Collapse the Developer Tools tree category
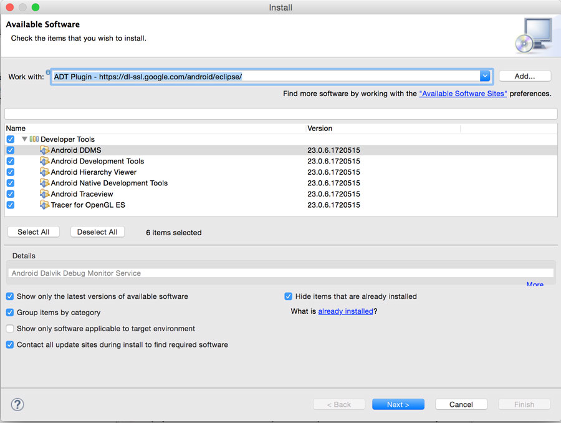The height and width of the screenshot is (423, 561). (24, 139)
